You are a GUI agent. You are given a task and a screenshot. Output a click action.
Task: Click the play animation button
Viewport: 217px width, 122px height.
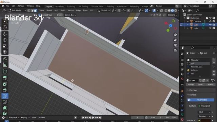93,118
